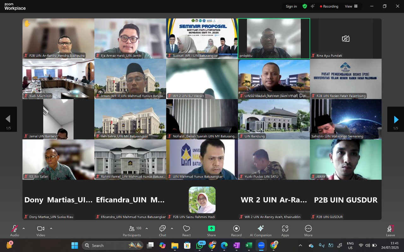
Task: Open Microsoft Edge from the taskbar
Action: (224, 245)
